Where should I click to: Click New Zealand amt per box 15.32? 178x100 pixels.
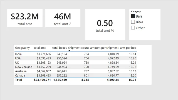[133, 67]
